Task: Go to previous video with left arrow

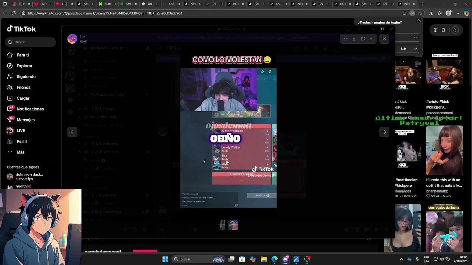Action: click(x=72, y=132)
